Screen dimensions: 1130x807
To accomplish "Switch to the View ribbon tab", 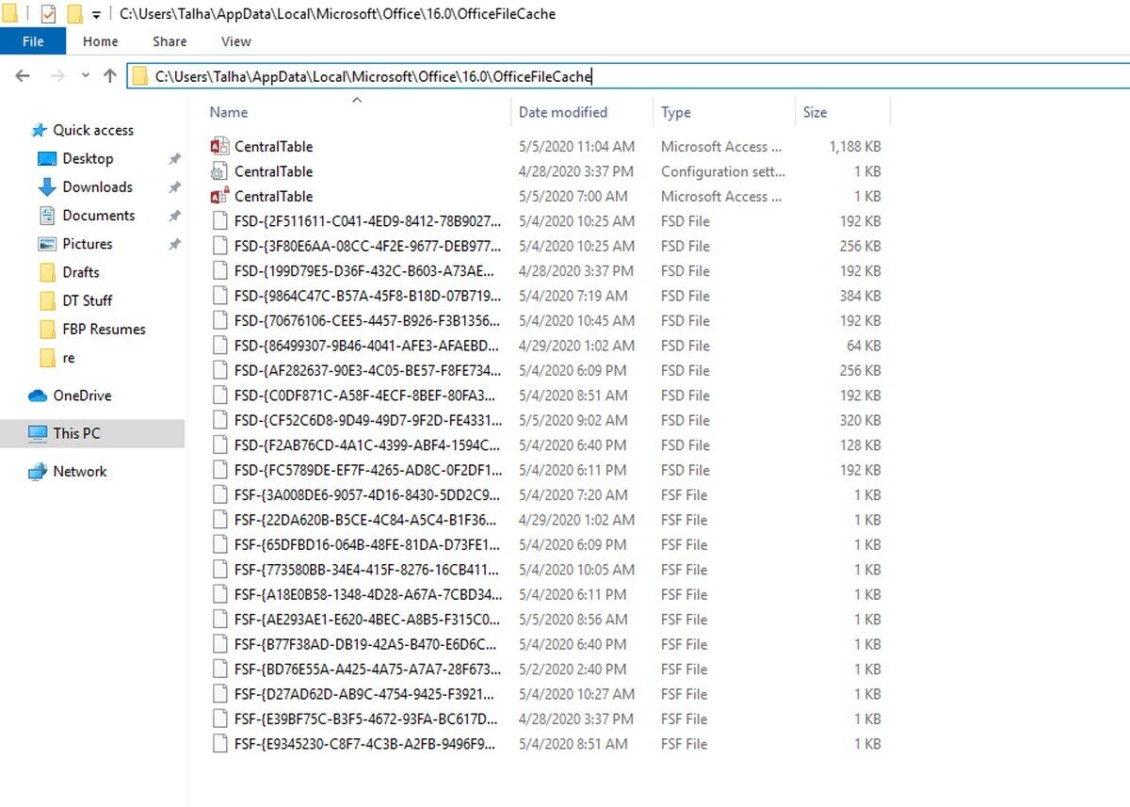I will point(234,41).
